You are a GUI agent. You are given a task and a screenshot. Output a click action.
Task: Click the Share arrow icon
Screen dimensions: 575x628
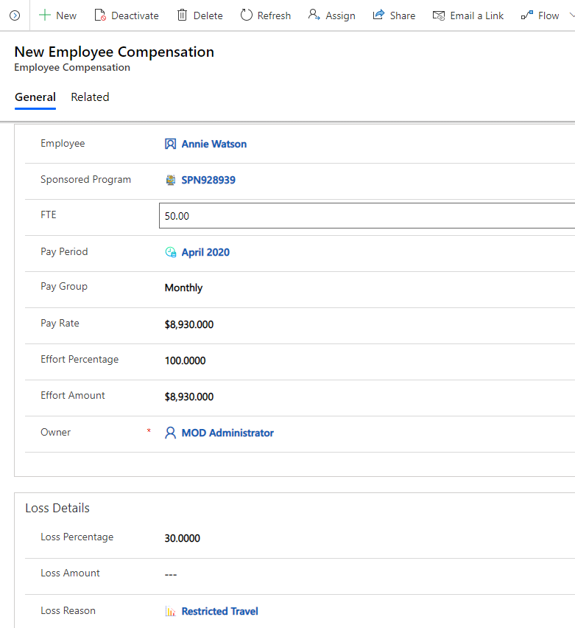click(378, 15)
